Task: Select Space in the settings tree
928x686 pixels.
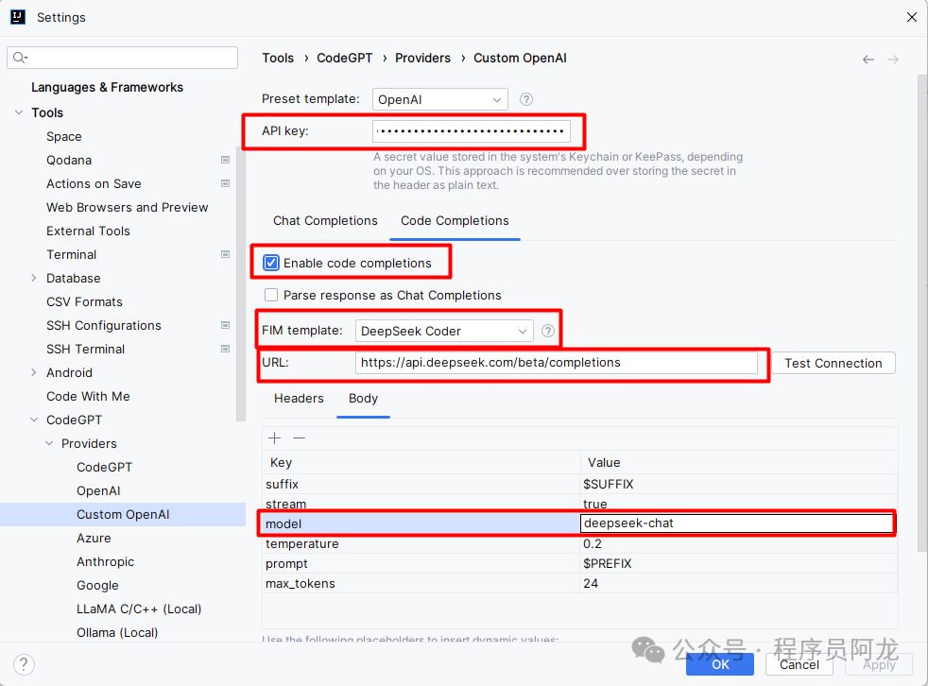Action: [64, 136]
